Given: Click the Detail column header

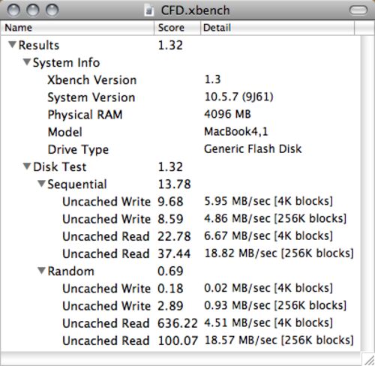Looking at the screenshot, I should pyautogui.click(x=277, y=28).
